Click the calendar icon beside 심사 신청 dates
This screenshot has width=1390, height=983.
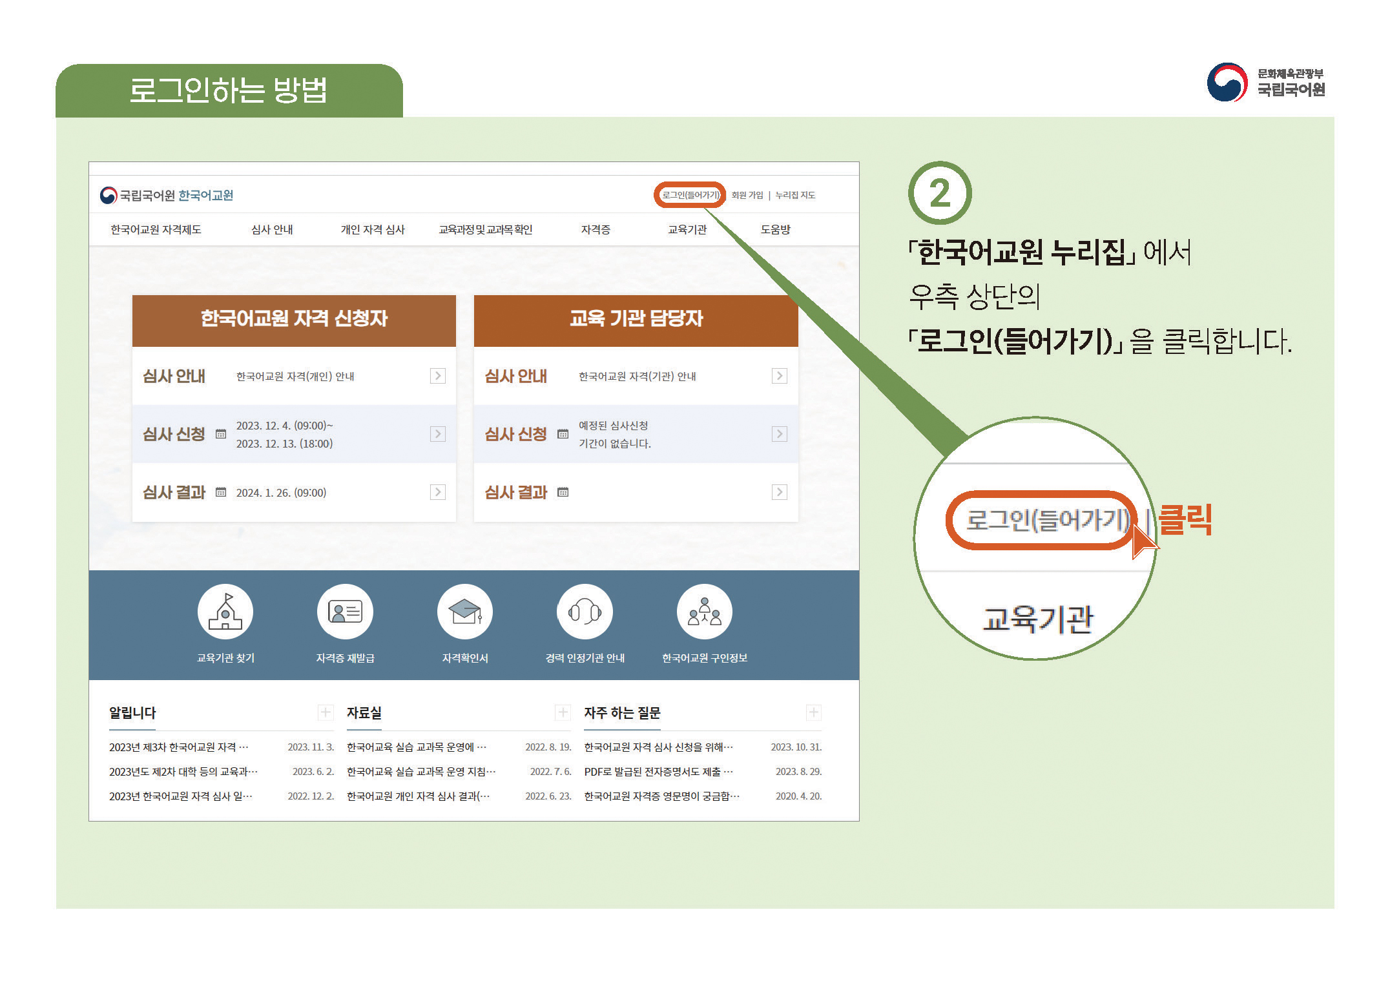pos(220,435)
